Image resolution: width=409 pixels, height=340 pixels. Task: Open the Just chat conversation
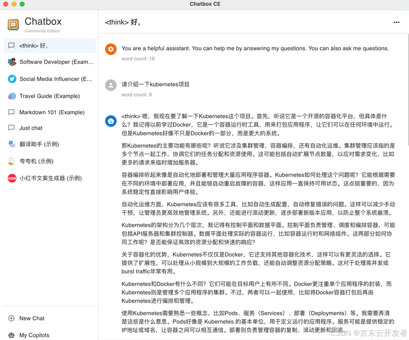(x=50, y=128)
